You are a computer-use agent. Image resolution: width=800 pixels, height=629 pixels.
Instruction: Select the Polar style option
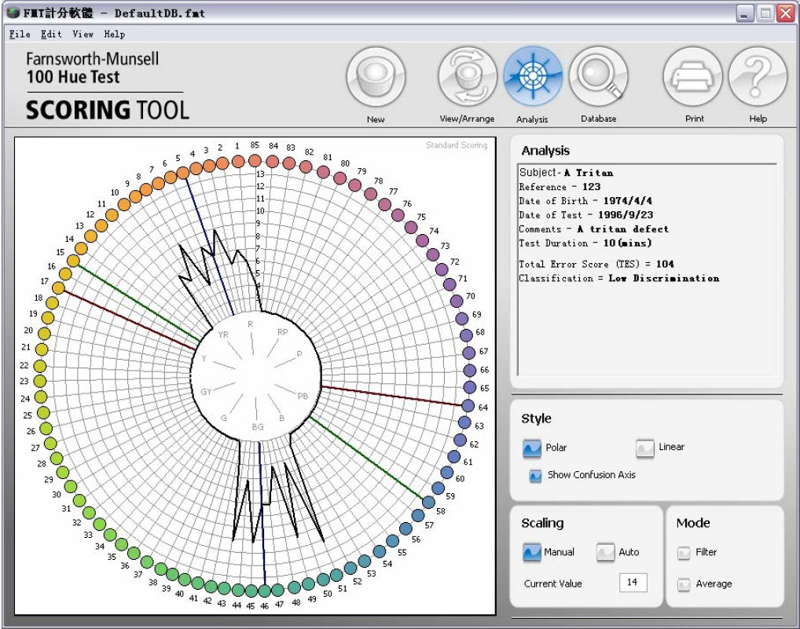(x=532, y=448)
